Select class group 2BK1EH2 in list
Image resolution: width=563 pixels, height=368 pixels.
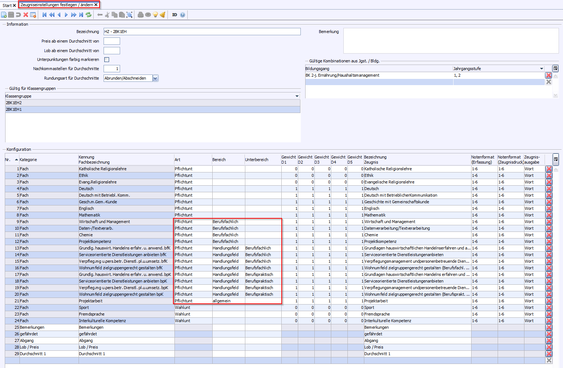(x=14, y=103)
